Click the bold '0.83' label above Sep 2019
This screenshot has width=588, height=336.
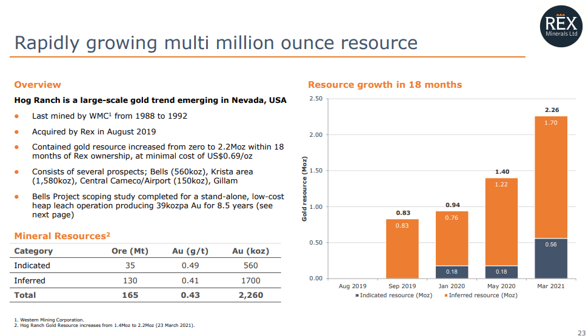(x=403, y=213)
